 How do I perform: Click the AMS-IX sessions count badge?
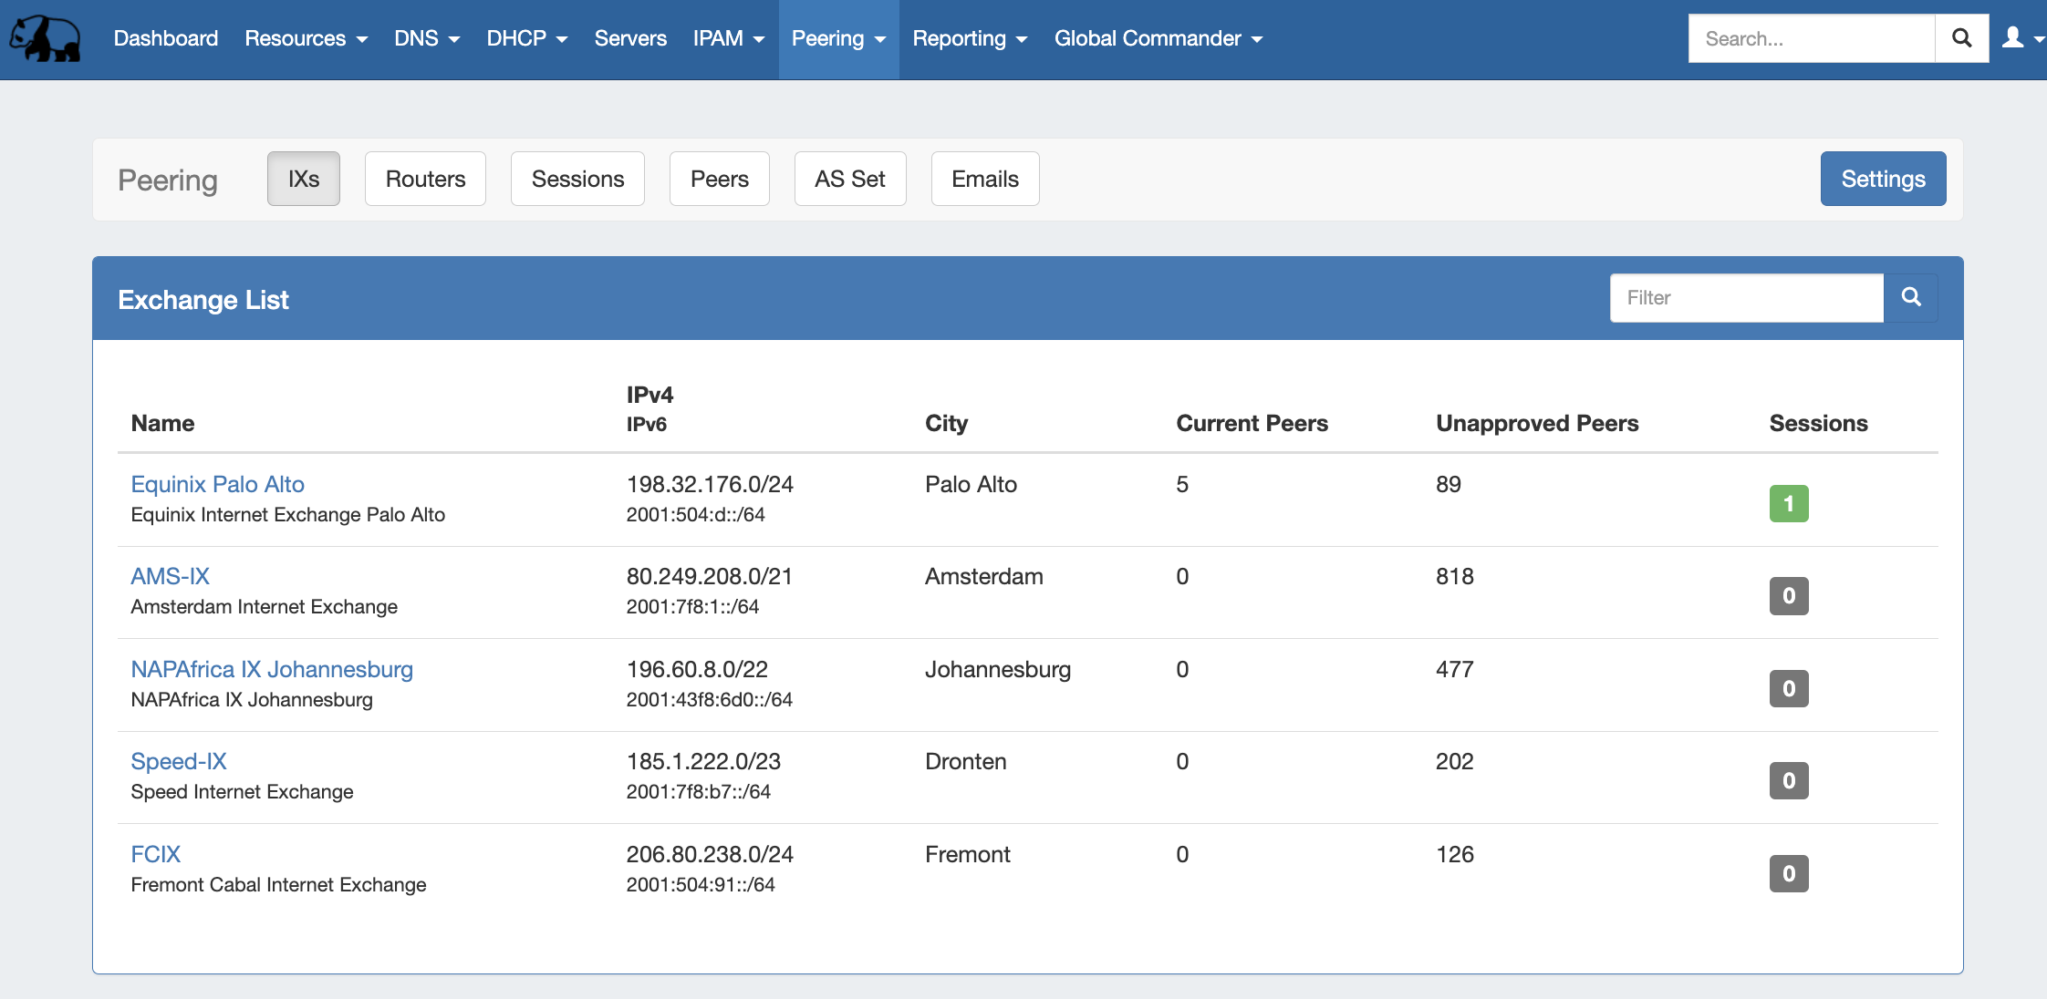[1788, 596]
